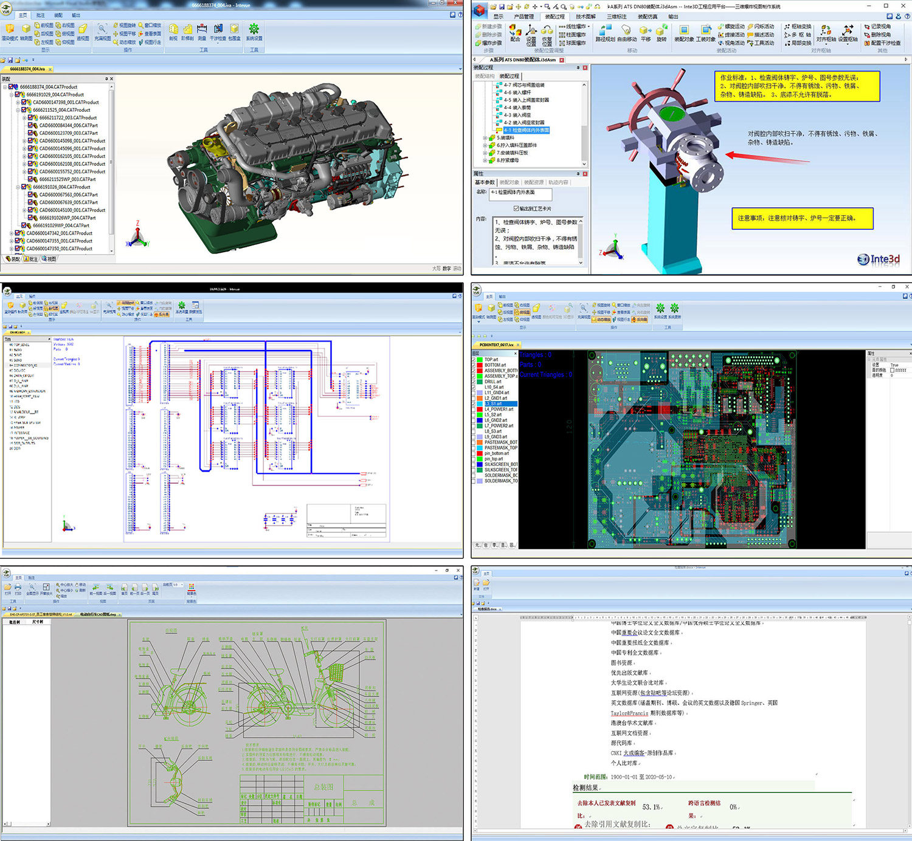Viewport: 912px width, 841px height.
Task: Toggle BOTTOM.art layer checkbox
Action: pos(474,365)
